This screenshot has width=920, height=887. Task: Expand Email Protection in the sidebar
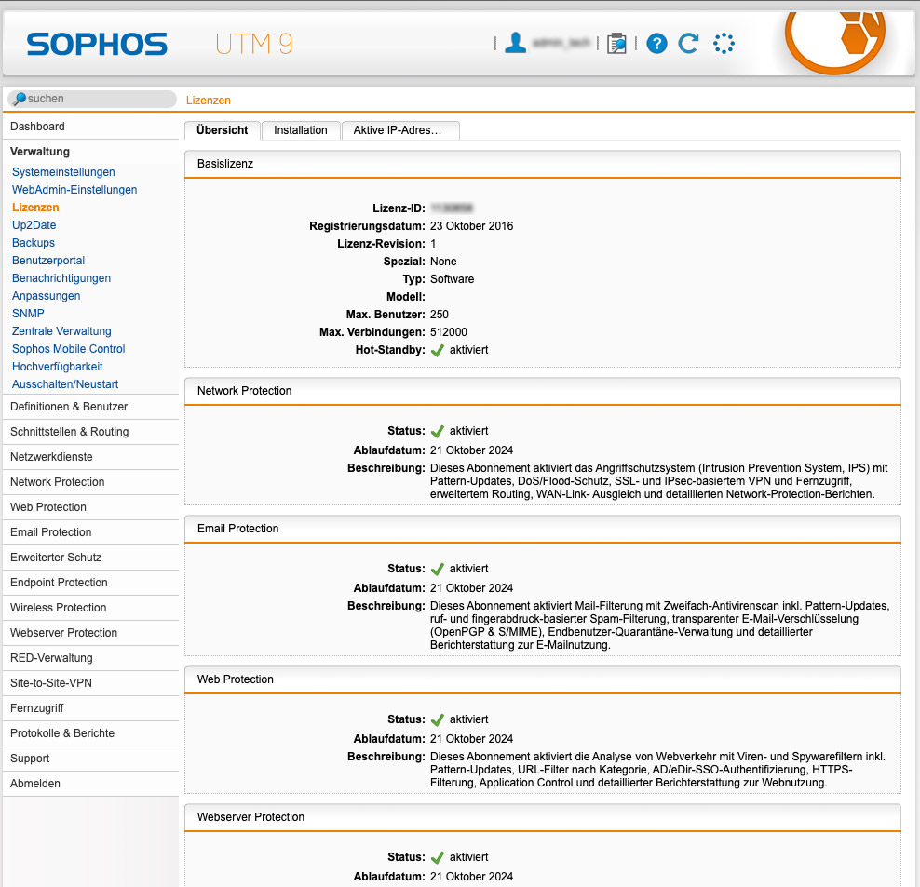pos(90,532)
